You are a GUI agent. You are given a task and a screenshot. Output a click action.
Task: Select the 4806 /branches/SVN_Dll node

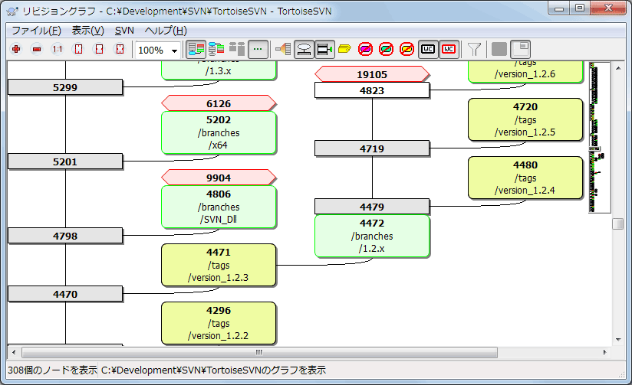coord(219,207)
